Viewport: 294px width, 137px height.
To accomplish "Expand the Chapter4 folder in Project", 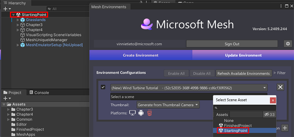I will click(x=8, y=114).
